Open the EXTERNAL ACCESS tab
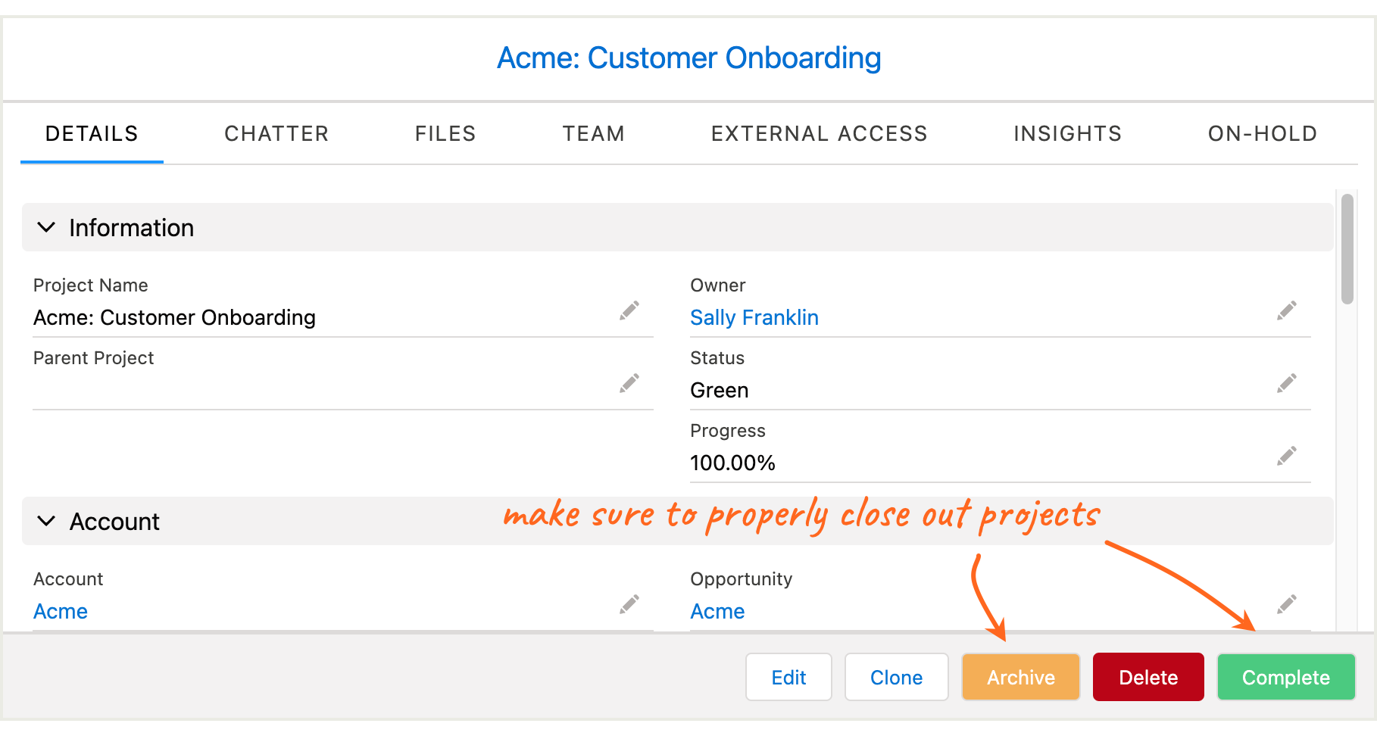Image resolution: width=1377 pixels, height=742 pixels. [819, 133]
